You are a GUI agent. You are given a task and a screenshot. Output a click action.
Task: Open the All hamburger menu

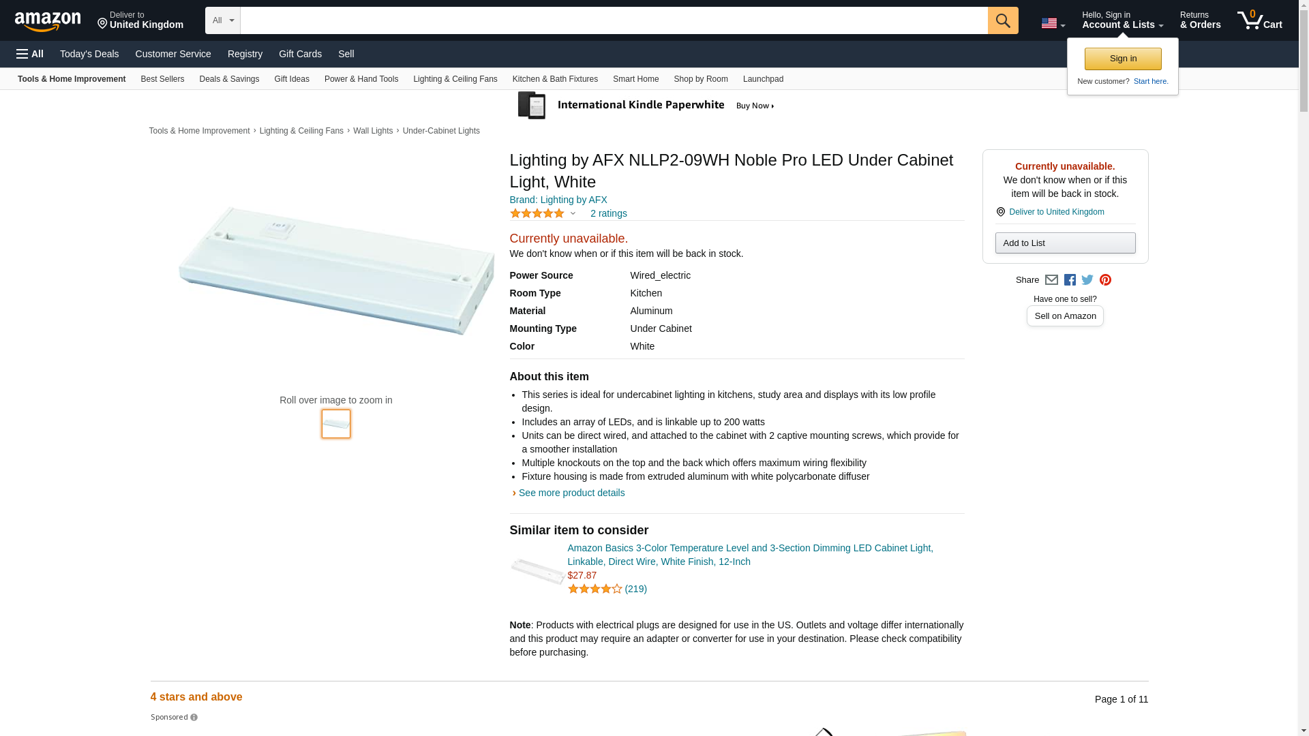coord(30,54)
